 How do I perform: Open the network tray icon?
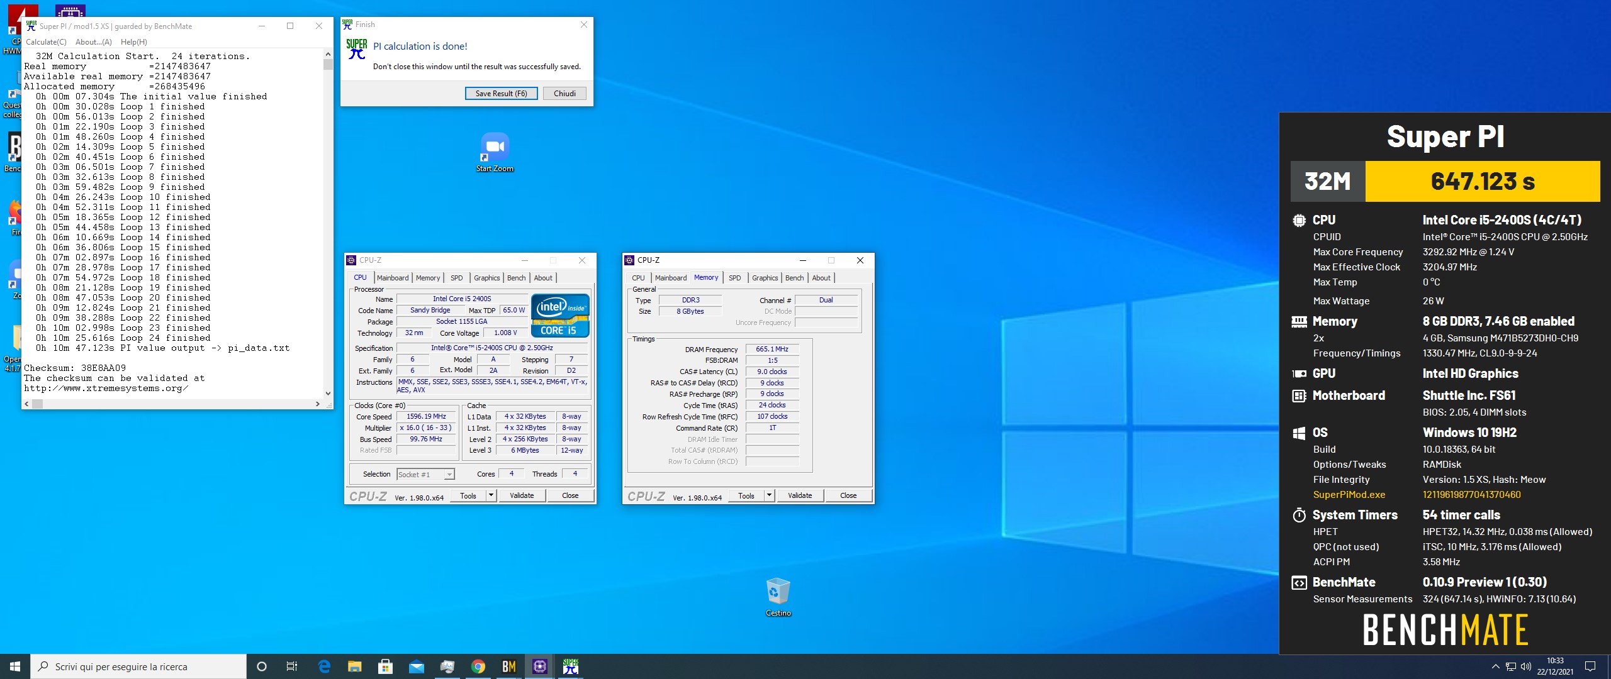pos(1511,666)
